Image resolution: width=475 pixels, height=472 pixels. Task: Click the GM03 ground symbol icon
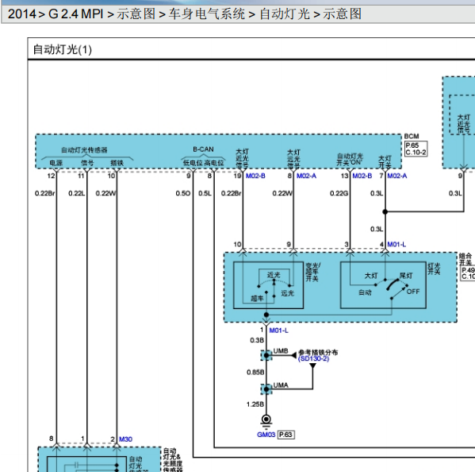[x=266, y=420]
